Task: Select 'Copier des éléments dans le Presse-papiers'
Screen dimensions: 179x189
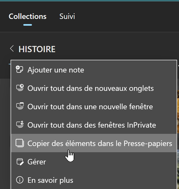Action: tap(100, 144)
